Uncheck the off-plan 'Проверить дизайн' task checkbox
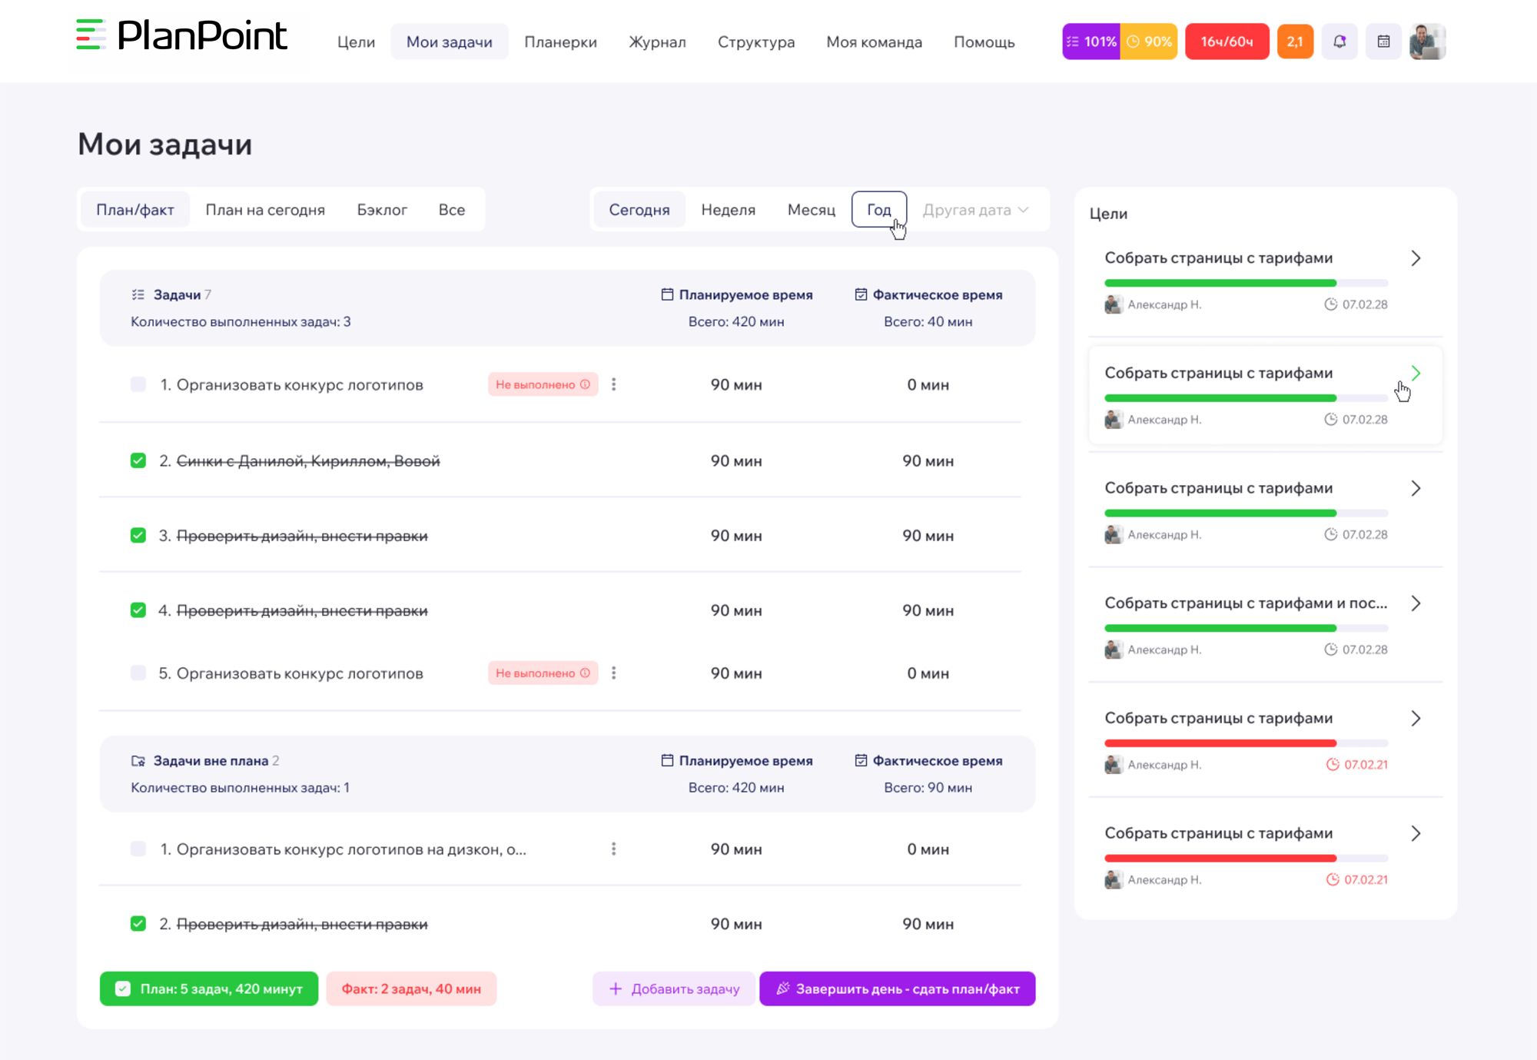This screenshot has height=1060, width=1537. (x=138, y=923)
